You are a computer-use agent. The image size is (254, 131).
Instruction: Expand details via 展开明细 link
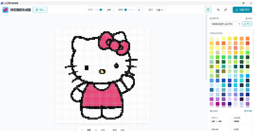(x=248, y=111)
